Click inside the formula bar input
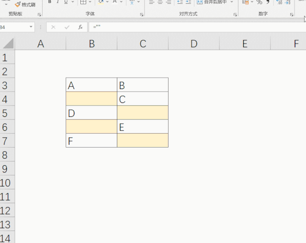The width and height of the screenshot is (306, 243). coord(197,27)
